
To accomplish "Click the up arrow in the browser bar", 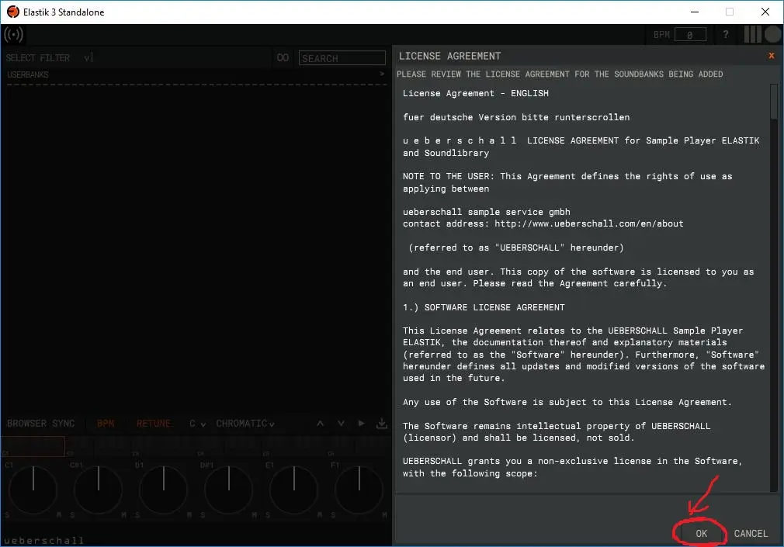I will click(x=320, y=424).
